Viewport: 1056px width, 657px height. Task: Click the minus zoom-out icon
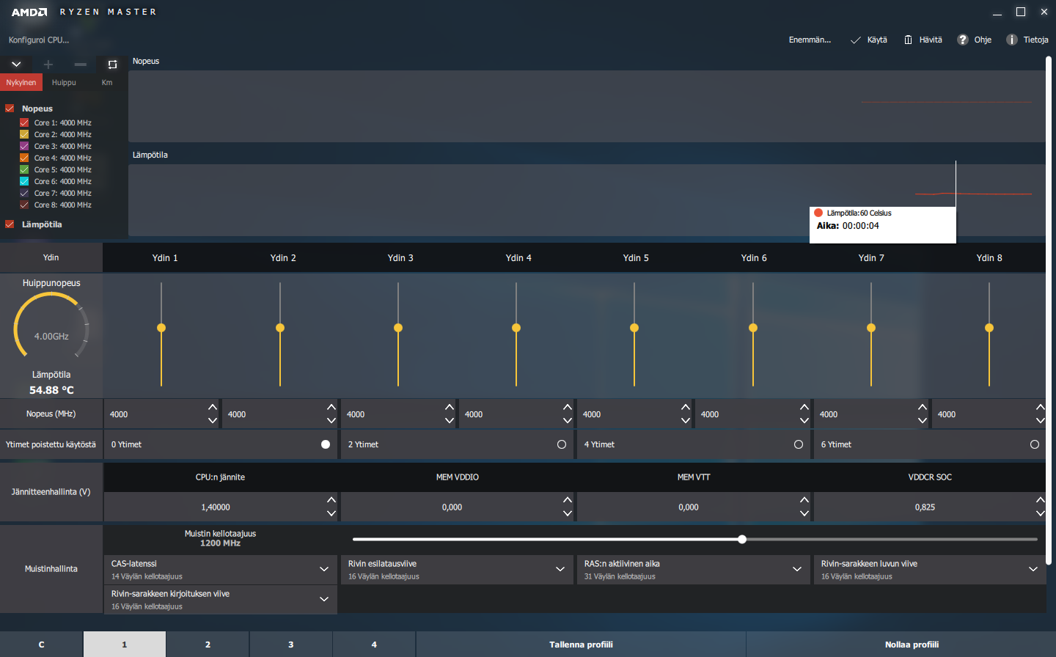(81, 65)
